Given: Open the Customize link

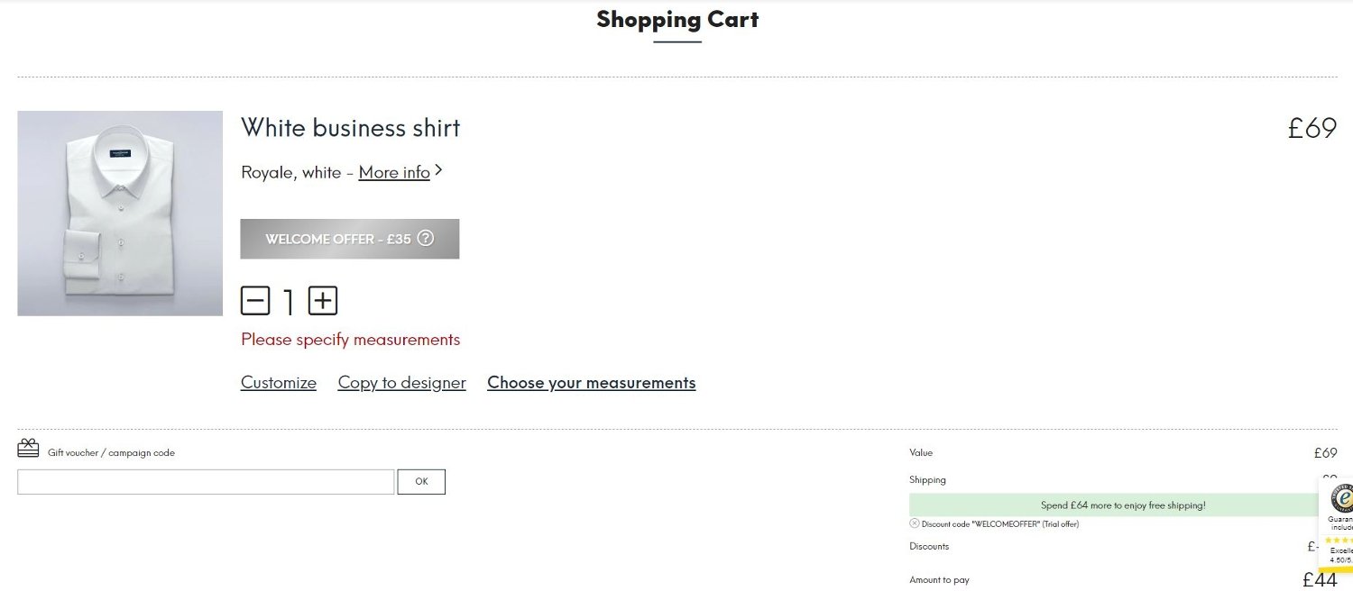Looking at the screenshot, I should point(279,383).
